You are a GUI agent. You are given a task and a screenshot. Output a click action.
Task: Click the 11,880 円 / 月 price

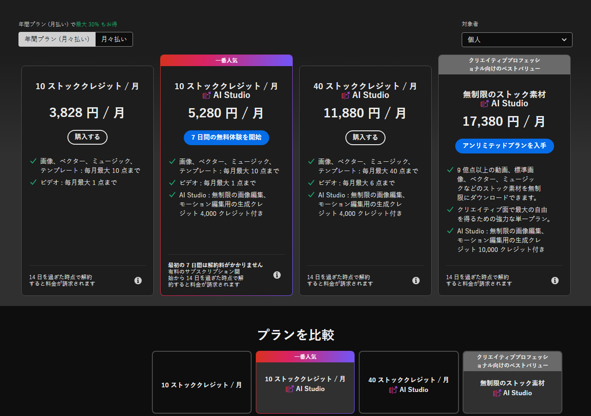pyautogui.click(x=365, y=113)
